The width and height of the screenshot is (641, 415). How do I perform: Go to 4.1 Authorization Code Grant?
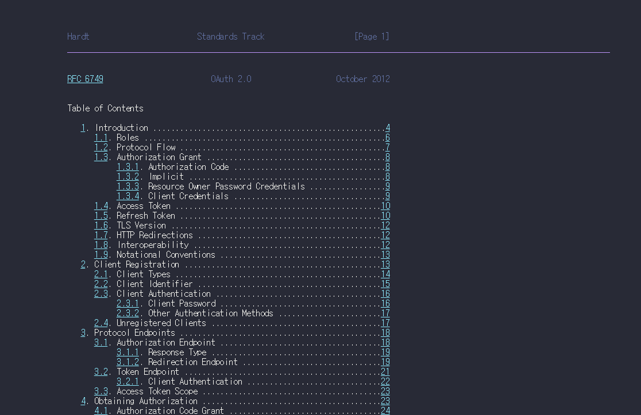(101, 411)
